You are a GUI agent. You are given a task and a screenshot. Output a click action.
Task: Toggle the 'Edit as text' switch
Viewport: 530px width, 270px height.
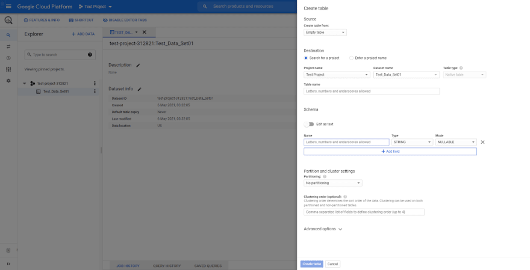[309, 124]
